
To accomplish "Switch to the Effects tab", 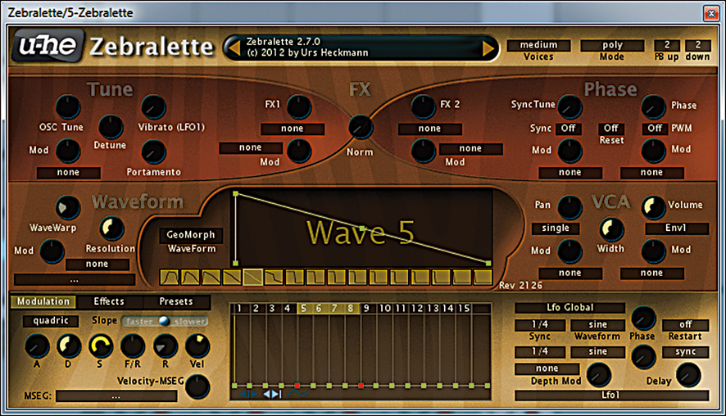I will pyautogui.click(x=108, y=302).
